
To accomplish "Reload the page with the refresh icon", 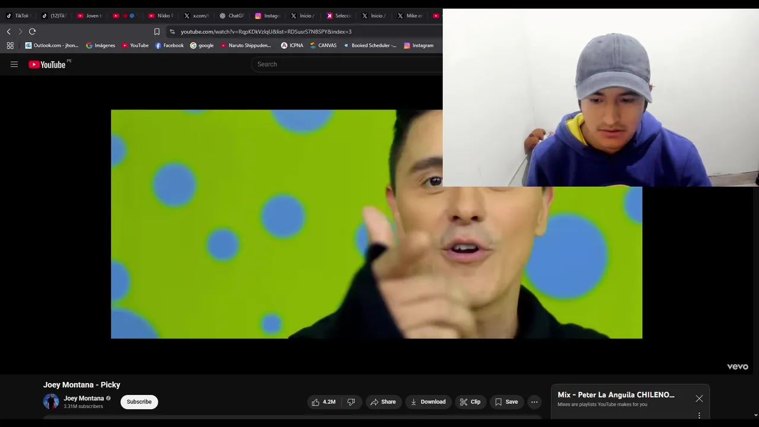I will tap(33, 31).
